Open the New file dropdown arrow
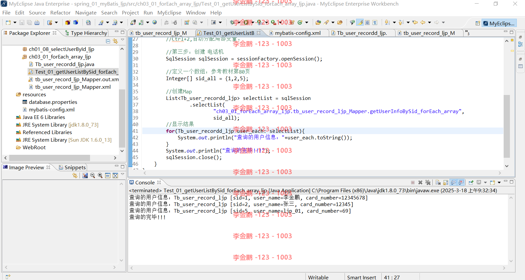The height and width of the screenshot is (280, 525). coord(15,22)
